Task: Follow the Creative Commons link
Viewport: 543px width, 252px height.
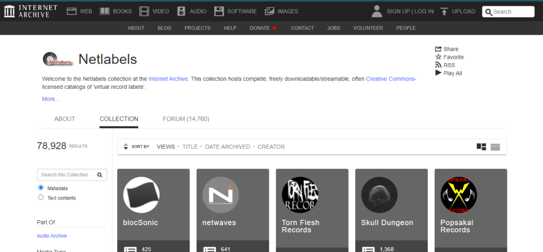Action: [390, 79]
